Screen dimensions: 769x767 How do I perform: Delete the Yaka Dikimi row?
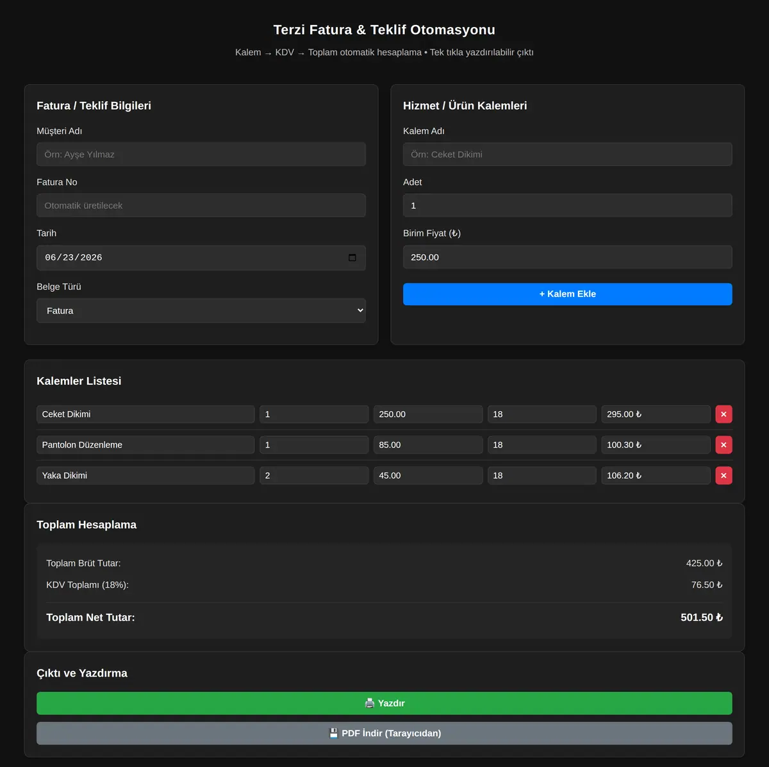coord(724,476)
